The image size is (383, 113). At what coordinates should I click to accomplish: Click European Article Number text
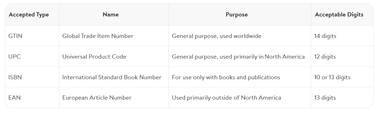(97, 98)
